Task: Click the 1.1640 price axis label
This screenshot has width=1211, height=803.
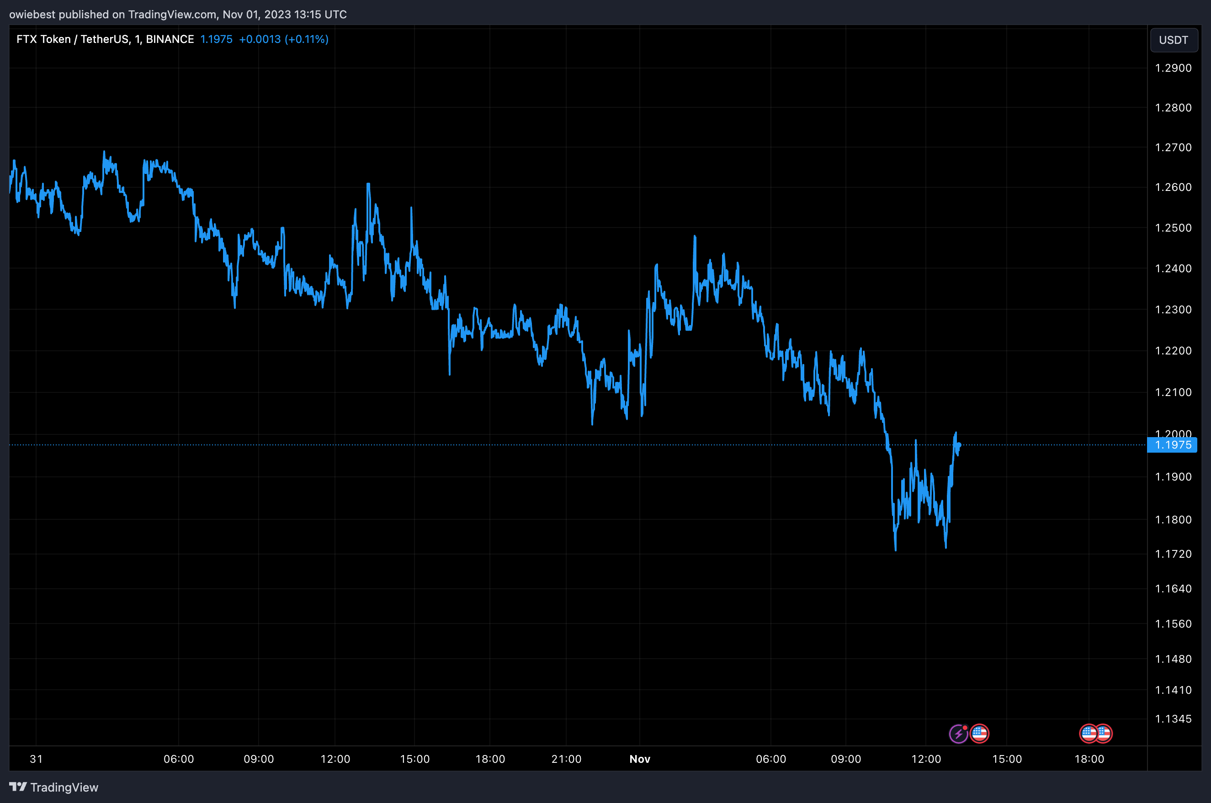Action: pyautogui.click(x=1173, y=589)
